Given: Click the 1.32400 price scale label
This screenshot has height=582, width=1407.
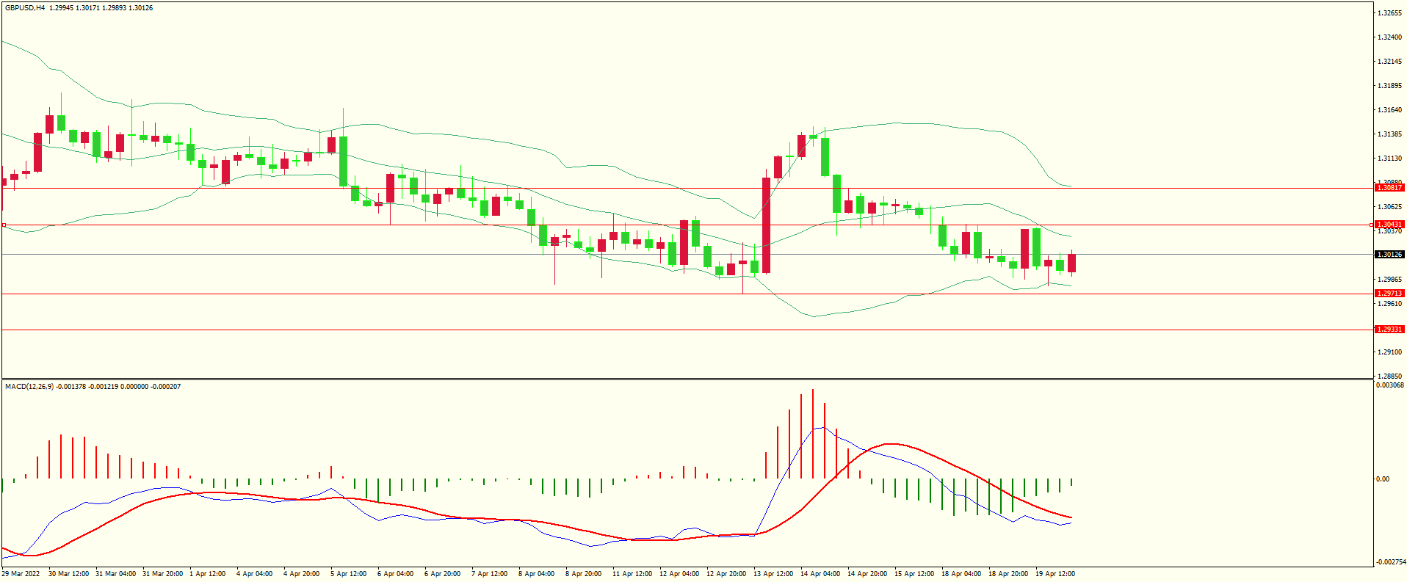Looking at the screenshot, I should 1389,37.
